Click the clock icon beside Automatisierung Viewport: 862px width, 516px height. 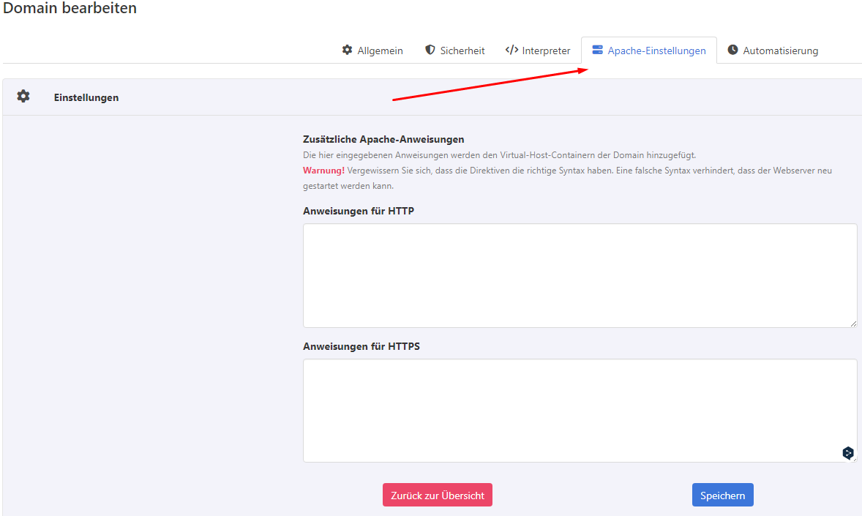[x=732, y=51]
